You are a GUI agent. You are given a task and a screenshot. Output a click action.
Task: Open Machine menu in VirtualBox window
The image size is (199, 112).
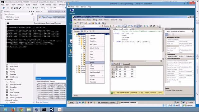tap(71, 7)
